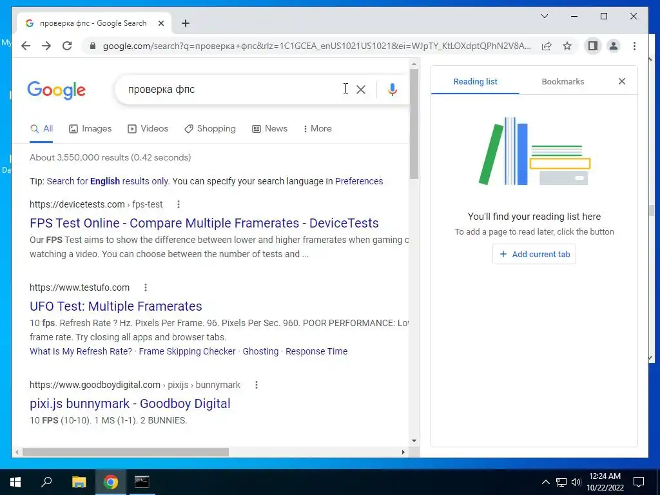Click the scroll up arrow of page scrollbar
The width and height of the screenshot is (660, 495).
414,64
